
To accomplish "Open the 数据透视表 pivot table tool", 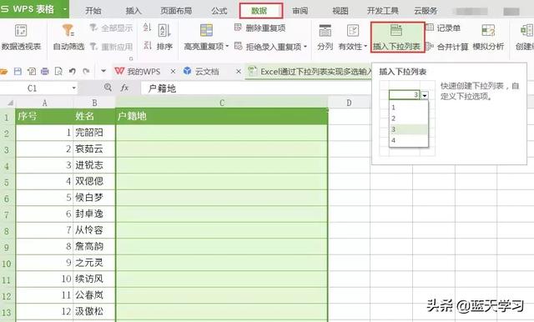I will 21,37.
